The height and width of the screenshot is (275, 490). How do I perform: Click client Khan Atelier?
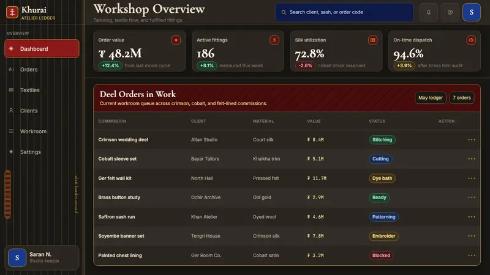tap(204, 217)
